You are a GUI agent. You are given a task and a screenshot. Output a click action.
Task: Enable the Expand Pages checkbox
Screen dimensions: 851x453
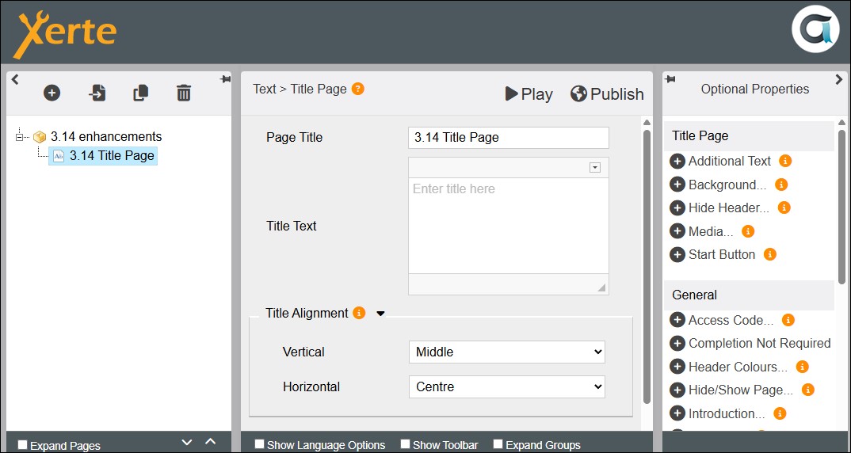[x=22, y=445]
